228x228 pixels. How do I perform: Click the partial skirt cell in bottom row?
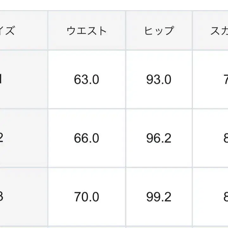click(211, 227)
